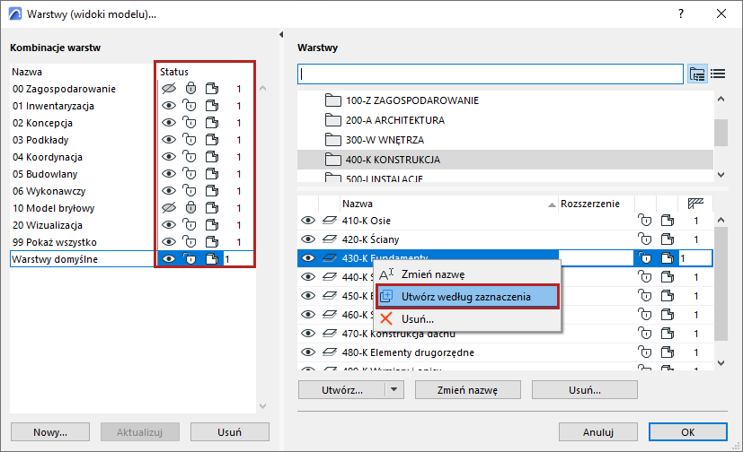Choose Utwórz według zaznaczenia menu entry

click(x=465, y=296)
